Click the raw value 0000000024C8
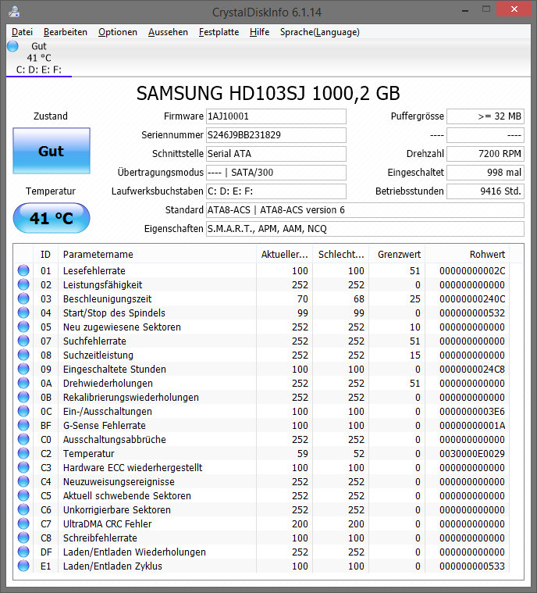Image resolution: width=537 pixels, height=593 pixels. tap(472, 369)
